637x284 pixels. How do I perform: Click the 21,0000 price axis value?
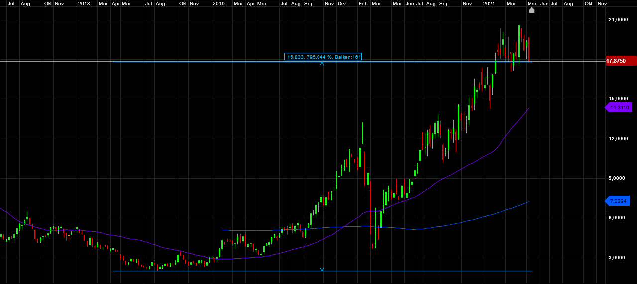(x=618, y=20)
